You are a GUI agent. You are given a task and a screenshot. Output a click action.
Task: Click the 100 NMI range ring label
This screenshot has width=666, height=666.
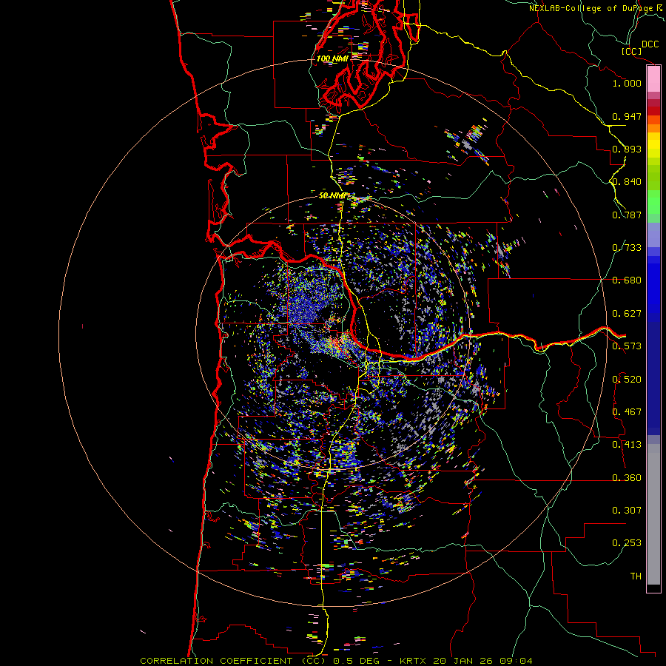pos(332,58)
